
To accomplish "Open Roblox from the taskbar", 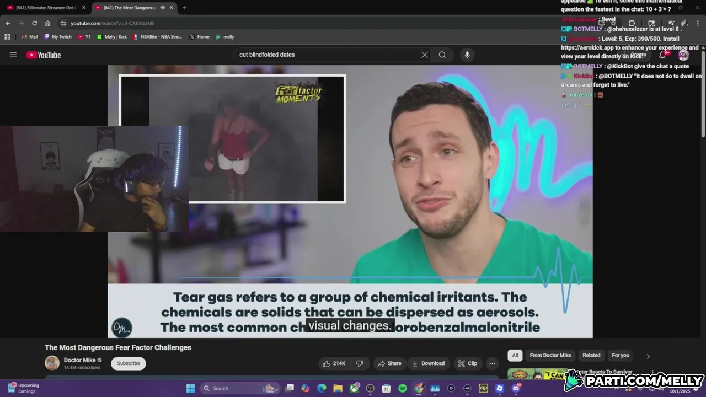I will click(x=500, y=388).
